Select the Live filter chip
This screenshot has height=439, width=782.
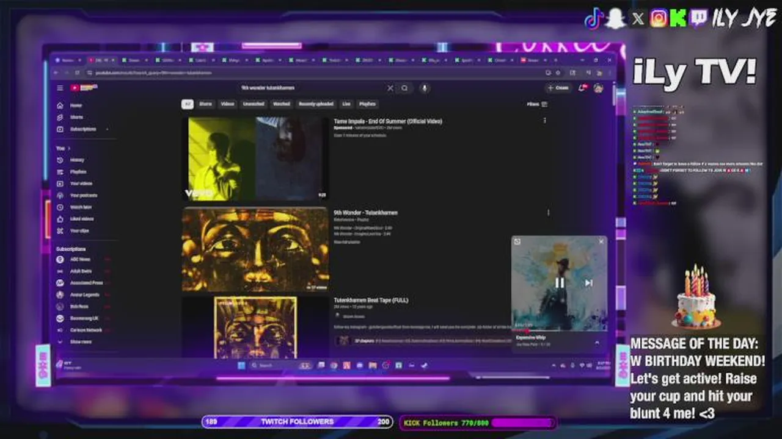click(346, 104)
